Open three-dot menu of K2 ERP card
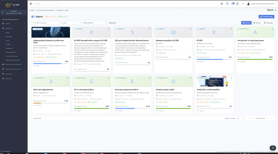Screen dimensions: 278x154 (231, 29)
